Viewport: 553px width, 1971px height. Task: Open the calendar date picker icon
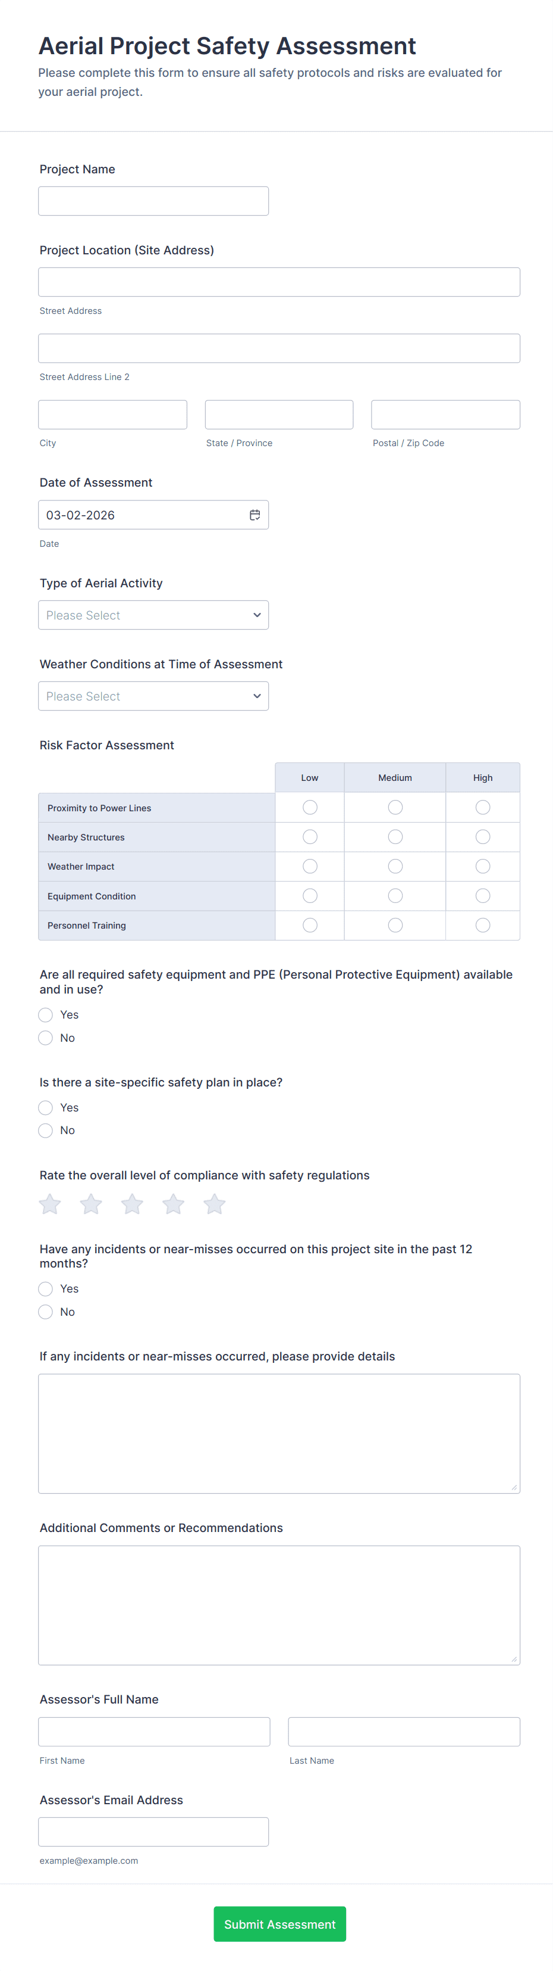click(x=254, y=515)
